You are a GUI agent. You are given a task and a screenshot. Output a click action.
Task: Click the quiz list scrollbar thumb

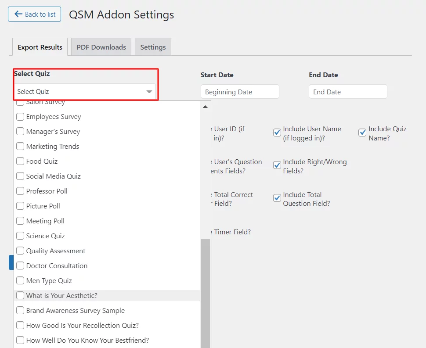click(206, 293)
